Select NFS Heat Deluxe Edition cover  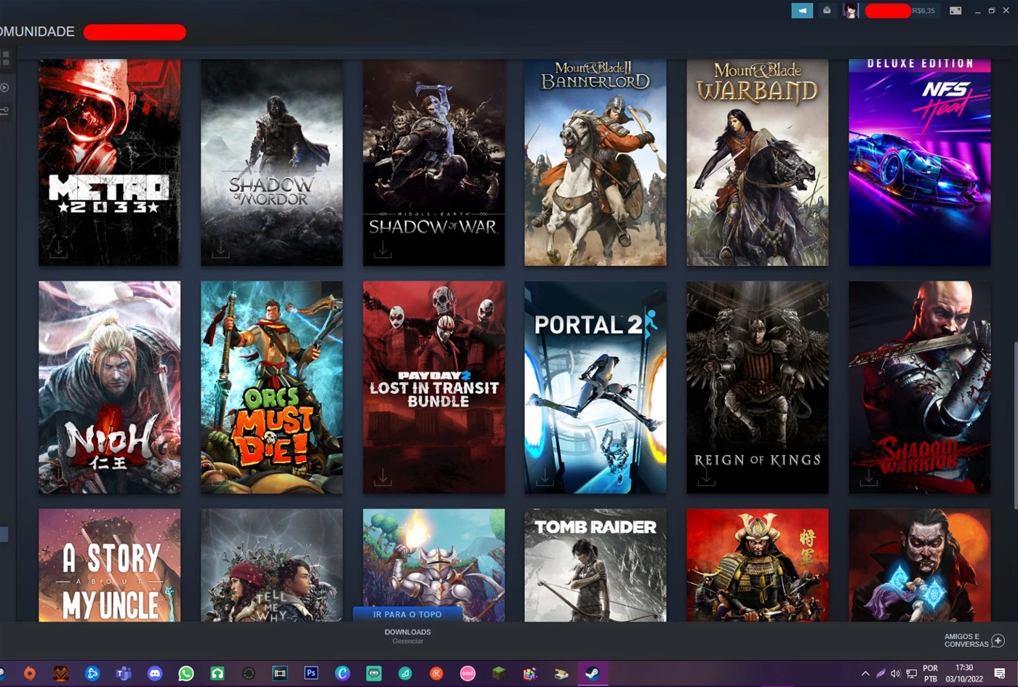point(919,162)
